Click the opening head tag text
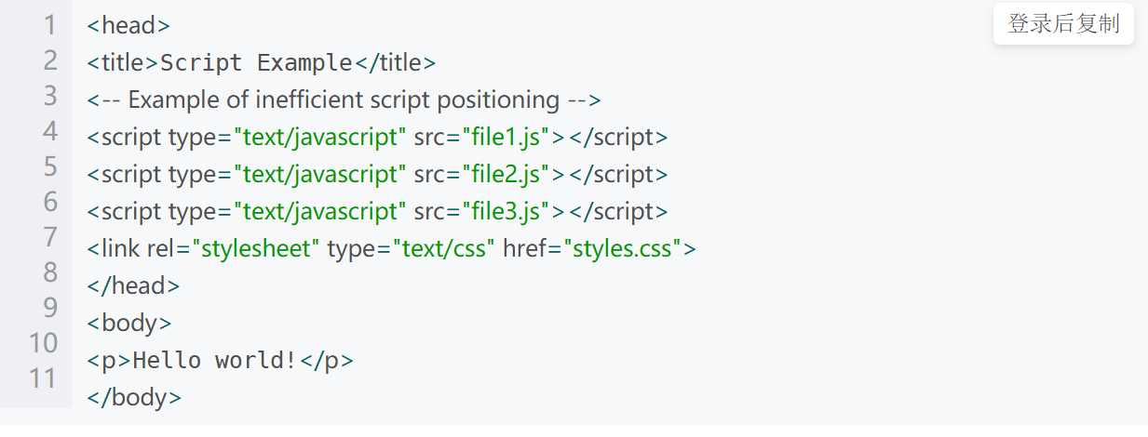Viewport: 1148px width, 437px height. coord(128,26)
